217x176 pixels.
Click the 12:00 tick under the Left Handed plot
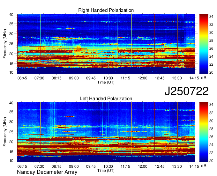click(143, 166)
